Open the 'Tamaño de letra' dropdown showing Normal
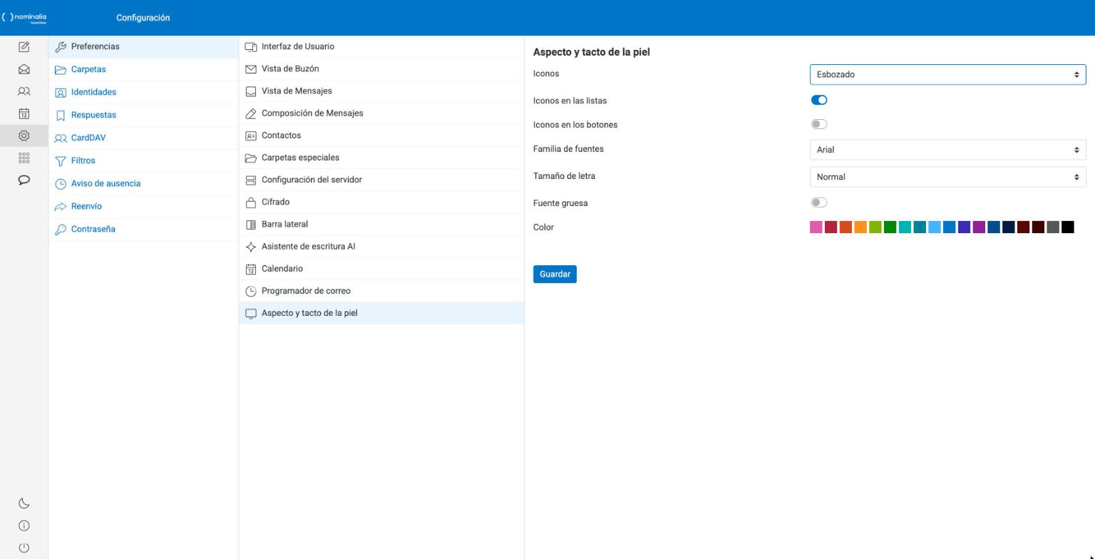 click(947, 177)
